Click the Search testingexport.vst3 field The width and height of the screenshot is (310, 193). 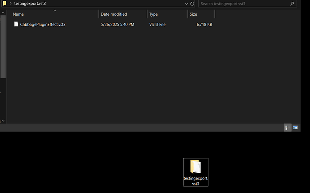coord(248,4)
